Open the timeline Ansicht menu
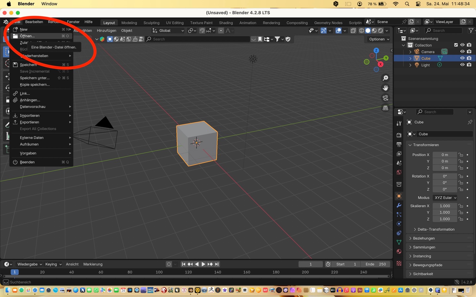 click(72, 264)
